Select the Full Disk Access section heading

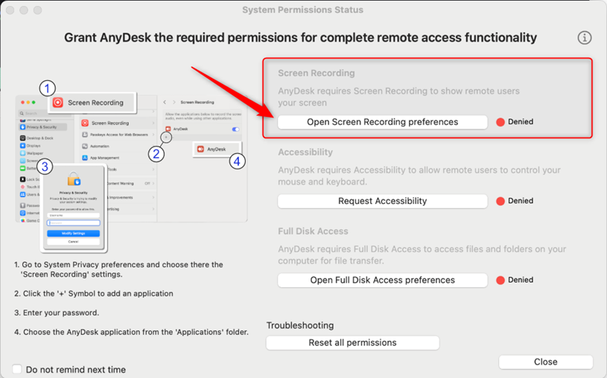(313, 231)
